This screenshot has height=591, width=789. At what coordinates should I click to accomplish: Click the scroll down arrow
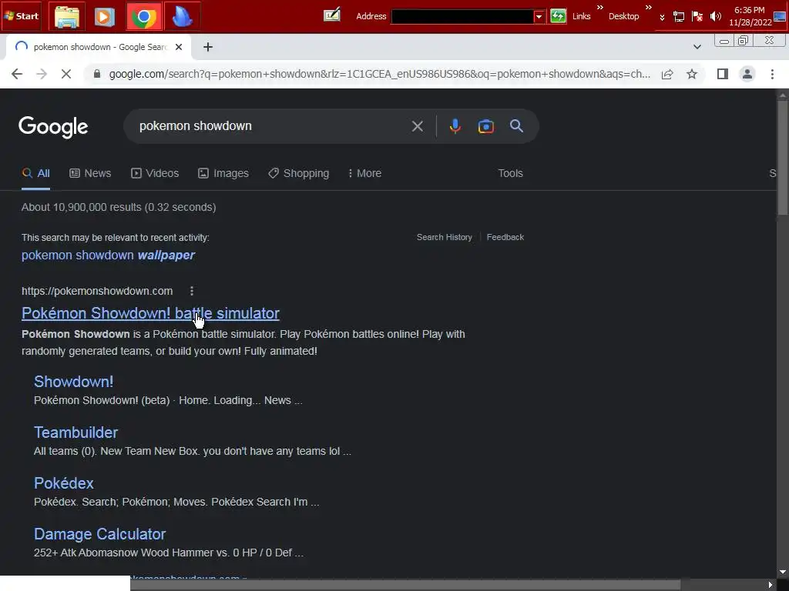click(x=783, y=572)
